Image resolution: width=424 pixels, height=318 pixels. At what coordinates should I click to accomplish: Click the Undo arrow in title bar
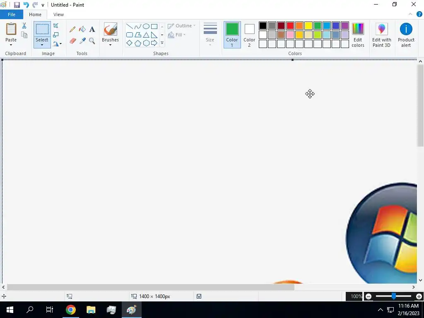click(x=26, y=5)
